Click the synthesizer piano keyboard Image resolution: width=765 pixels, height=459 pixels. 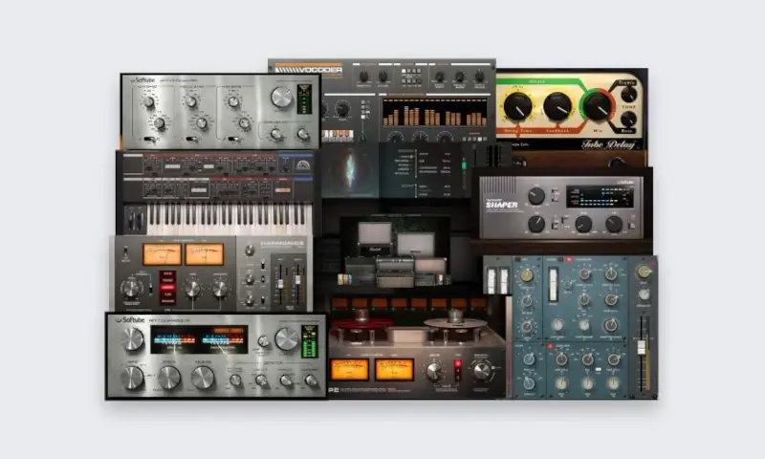tap(229, 219)
